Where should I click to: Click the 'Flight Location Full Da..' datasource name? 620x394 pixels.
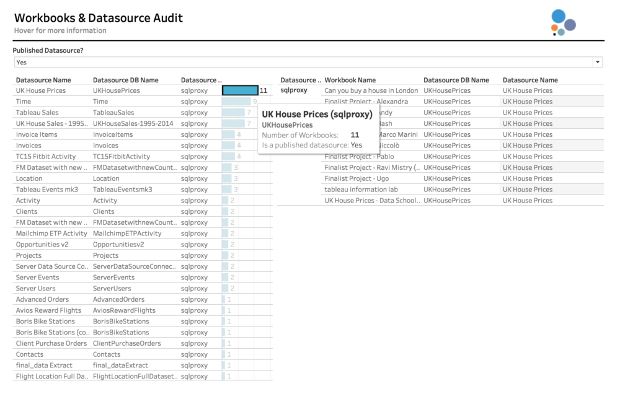52,377
